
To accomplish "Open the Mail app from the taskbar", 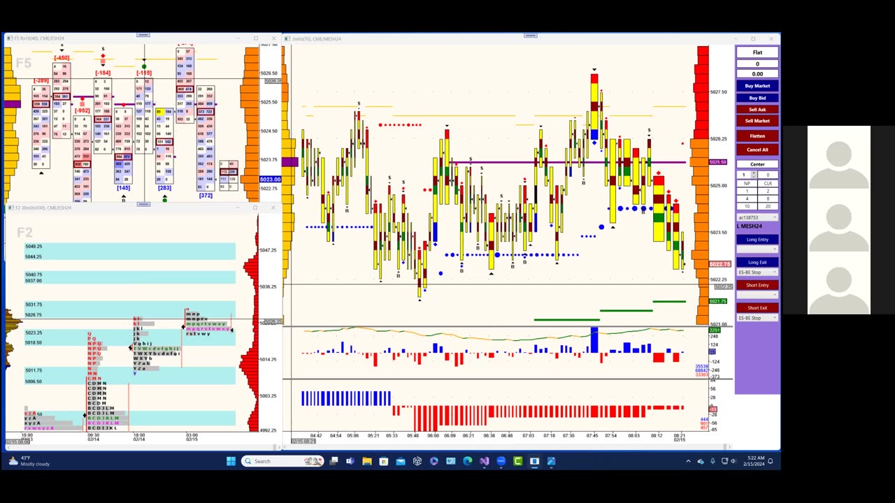I will pos(400,461).
